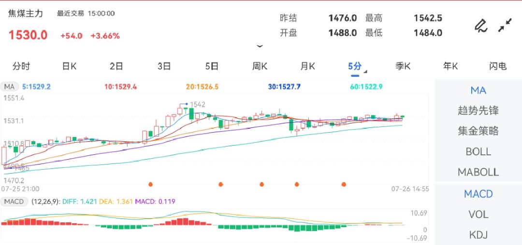Choose 趋势先锋 indicator
Viewport: 522px width, 245px height.
pyautogui.click(x=478, y=110)
